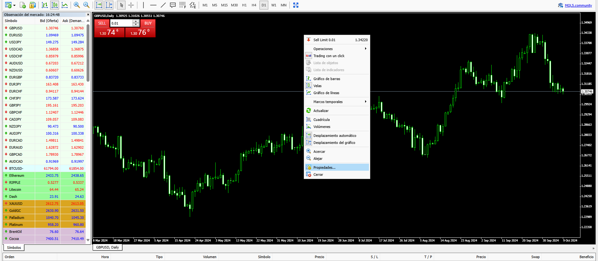The image size is (598, 261).
Task: Toggle the D1 timeframe button
Action: (264, 5)
